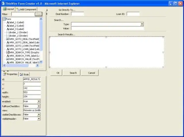Click the divider_2 divider icon
The height and width of the screenshot is (137, 184).
tap(8, 36)
